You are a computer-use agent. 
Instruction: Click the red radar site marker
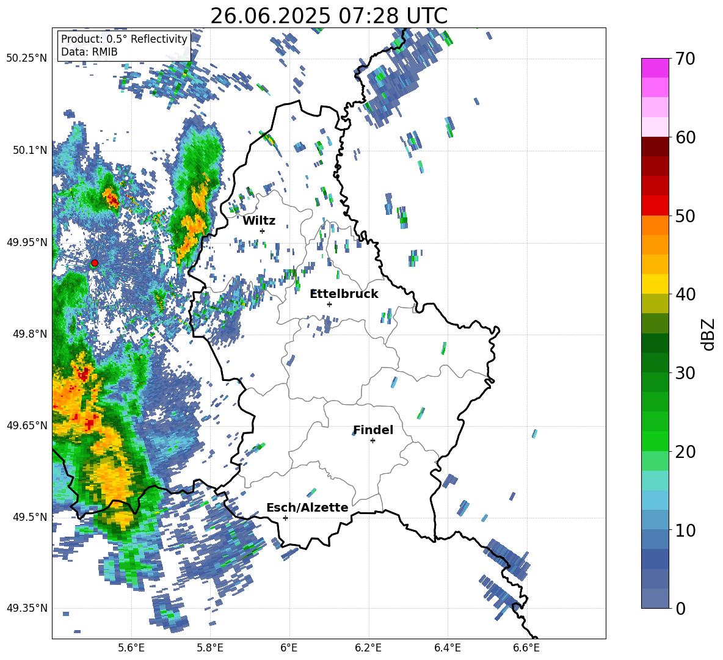(x=94, y=263)
